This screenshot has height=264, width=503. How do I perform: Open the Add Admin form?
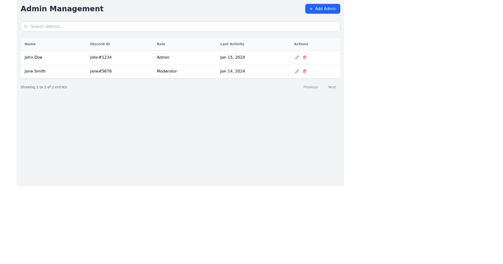[323, 8]
